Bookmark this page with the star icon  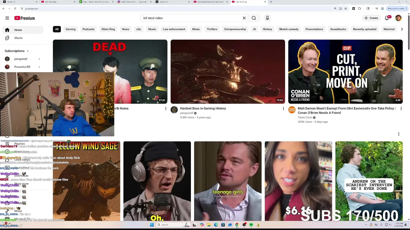point(346,9)
